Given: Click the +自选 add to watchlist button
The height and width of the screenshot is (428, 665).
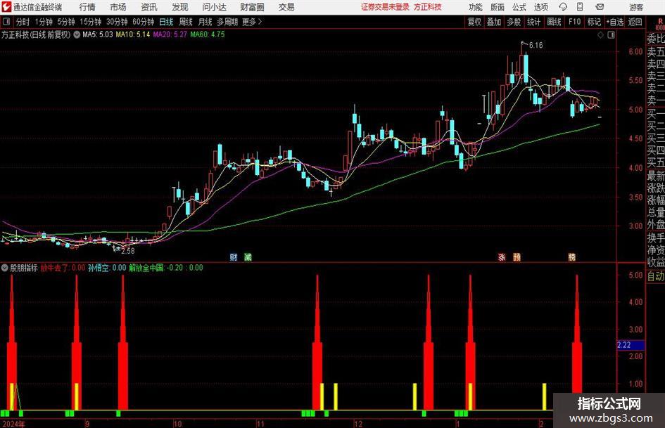Looking at the screenshot, I should (614, 22).
